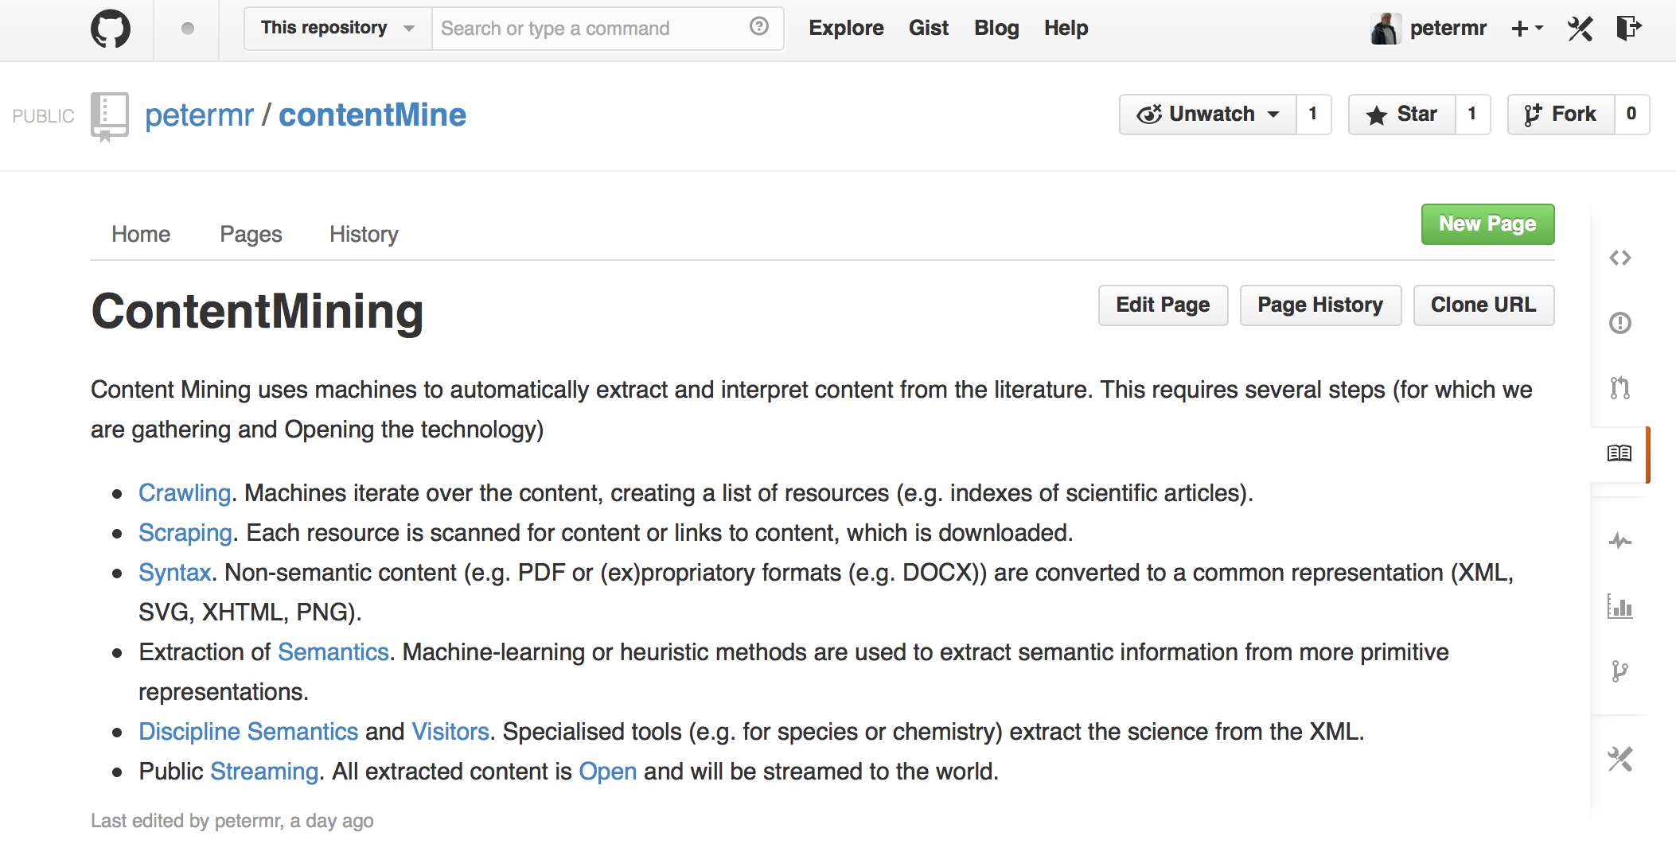Viewport: 1676px width, 867px height.
Task: Open the Pulse activity icon
Action: pos(1619,541)
